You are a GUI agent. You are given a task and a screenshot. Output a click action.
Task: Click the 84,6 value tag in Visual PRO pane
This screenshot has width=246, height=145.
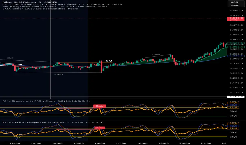233,124
